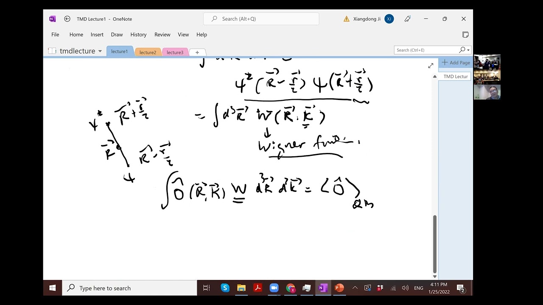Image resolution: width=543 pixels, height=305 pixels.
Task: Open Skype from the taskbar
Action: tap(225, 288)
